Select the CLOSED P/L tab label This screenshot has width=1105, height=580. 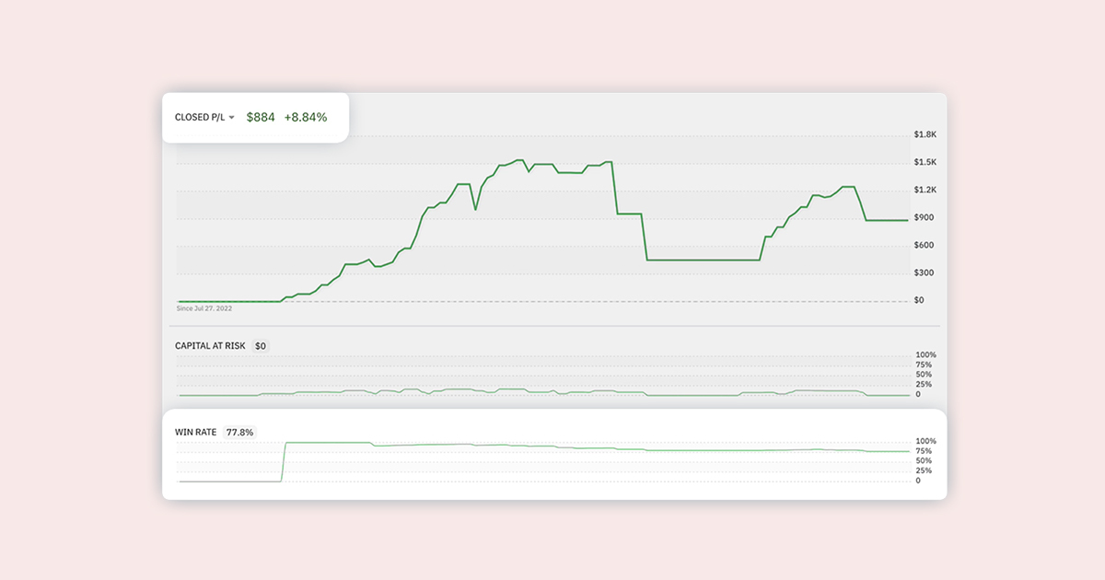pos(199,117)
